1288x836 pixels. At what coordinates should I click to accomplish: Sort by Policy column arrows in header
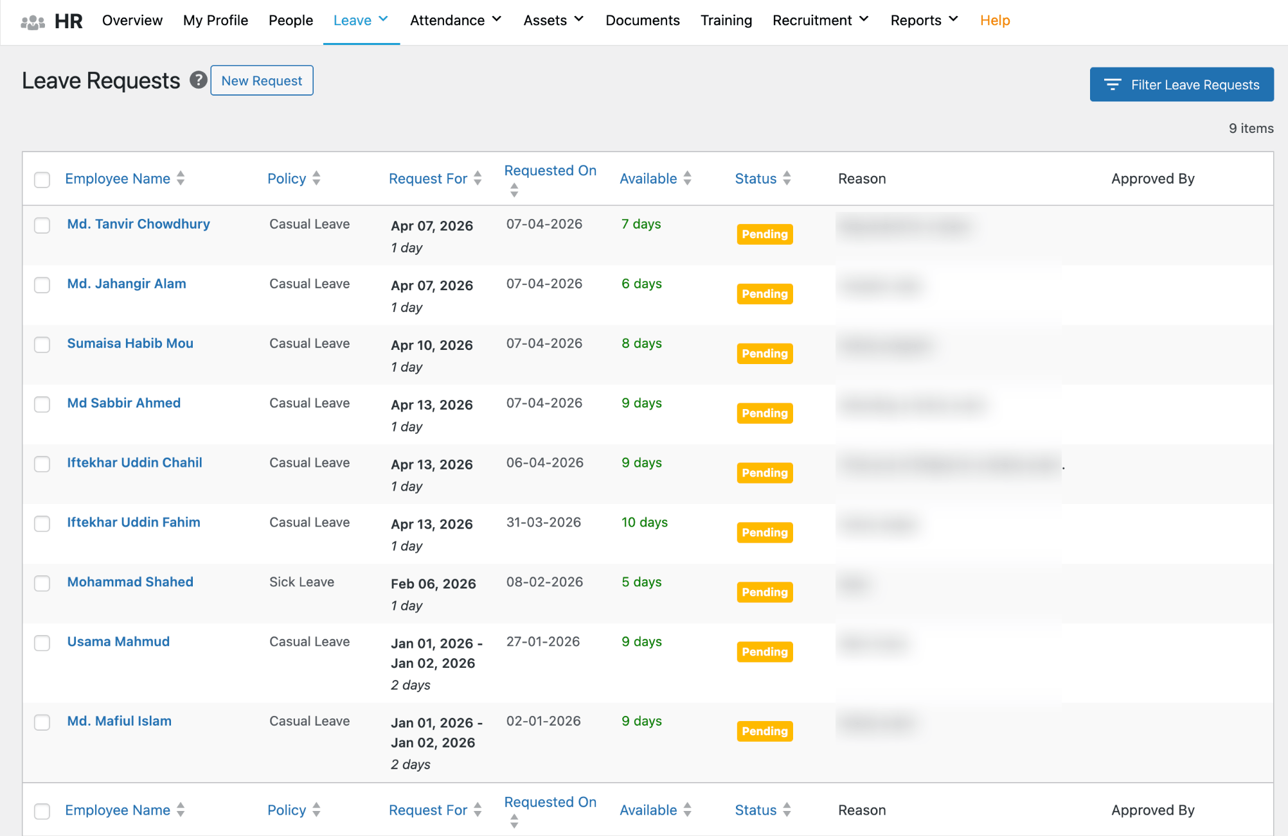click(316, 179)
